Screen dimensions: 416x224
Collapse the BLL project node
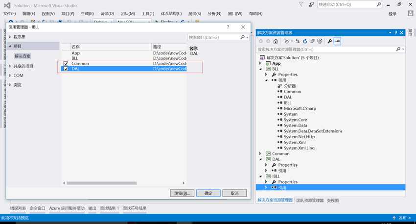tap(260, 69)
